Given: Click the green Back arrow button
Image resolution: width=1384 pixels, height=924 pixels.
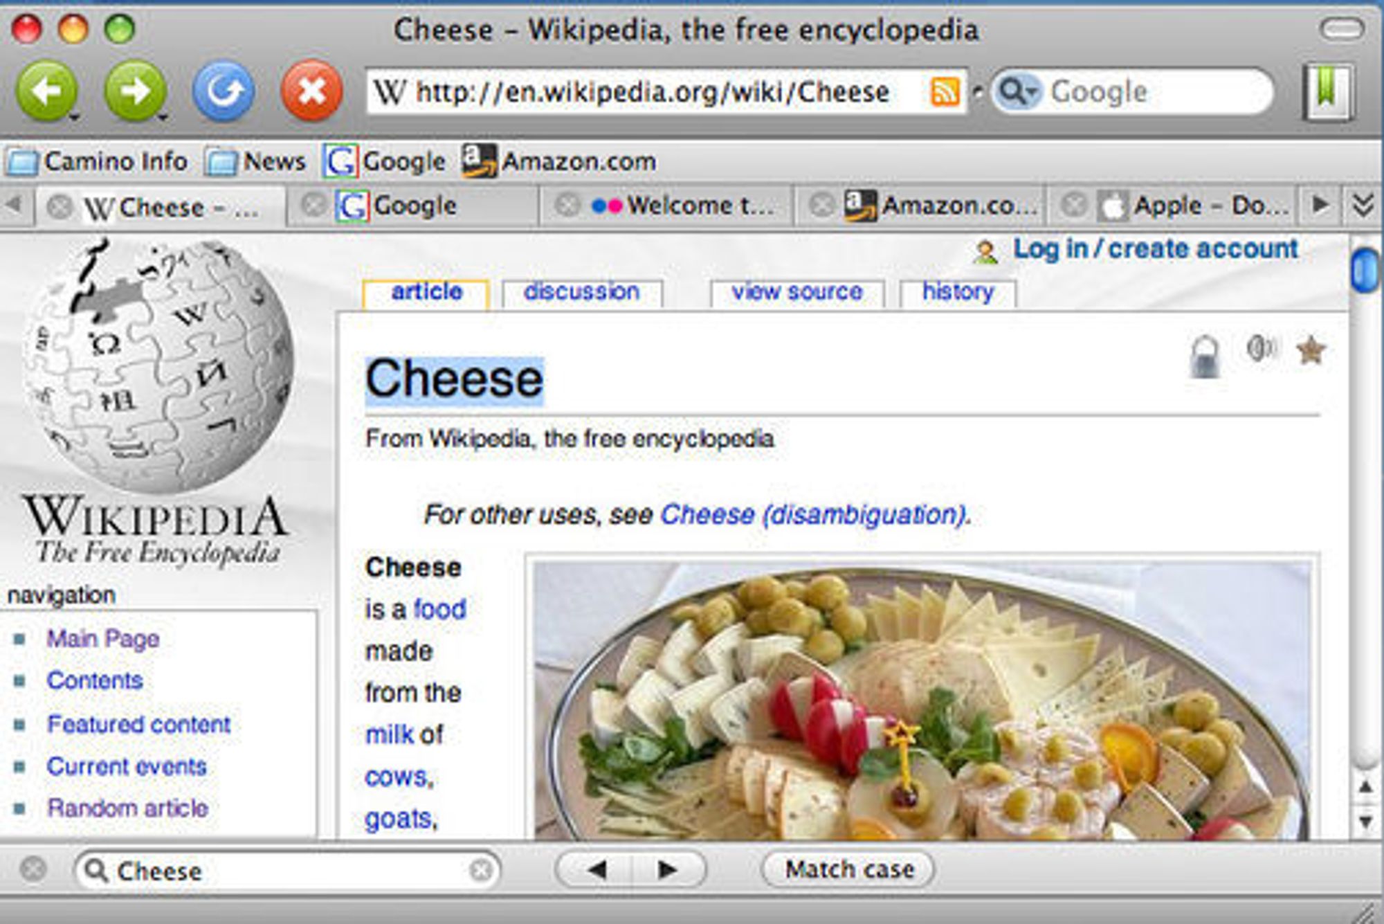Looking at the screenshot, I should coord(46,91).
